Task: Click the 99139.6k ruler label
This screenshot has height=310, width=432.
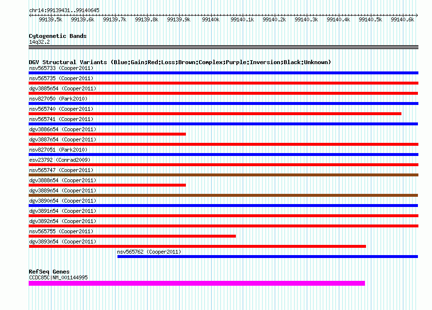Action: 83,19
